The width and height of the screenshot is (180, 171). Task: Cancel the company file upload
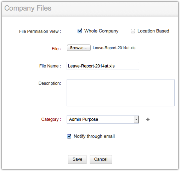pos(101,159)
